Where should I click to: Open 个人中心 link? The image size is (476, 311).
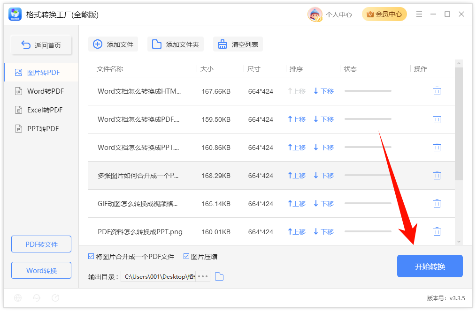(339, 14)
